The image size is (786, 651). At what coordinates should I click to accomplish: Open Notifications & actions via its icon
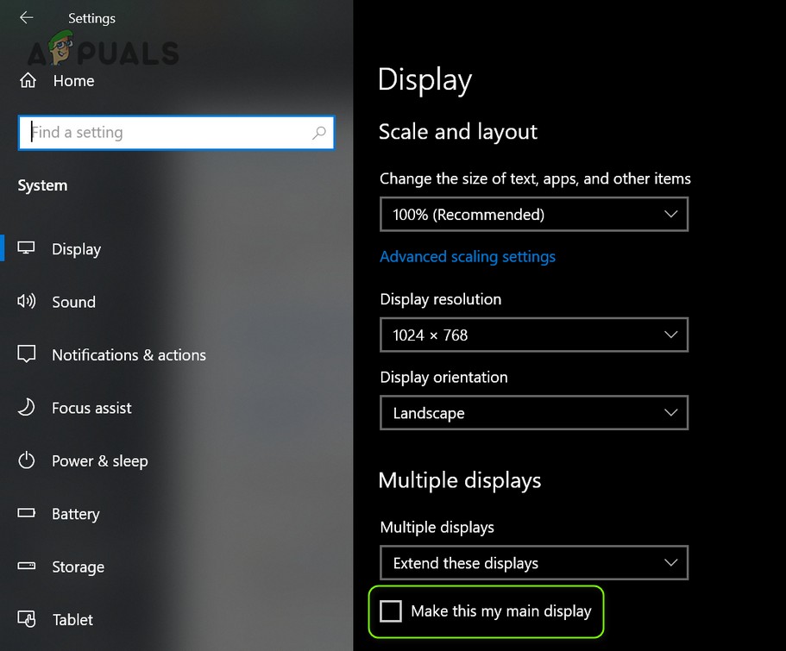27,354
